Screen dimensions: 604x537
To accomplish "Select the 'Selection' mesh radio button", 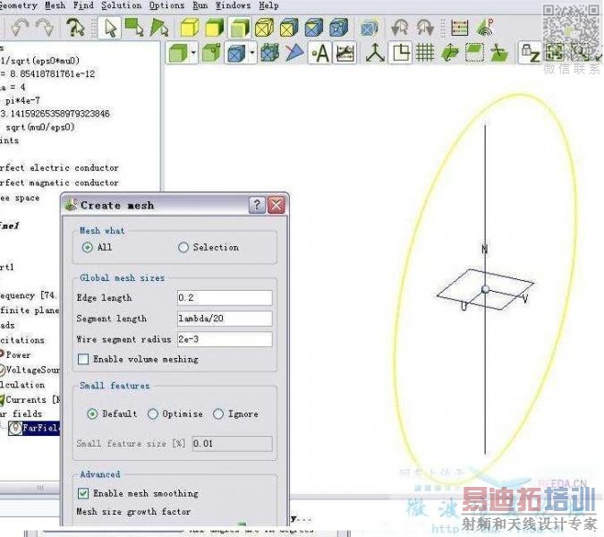I will (x=183, y=247).
